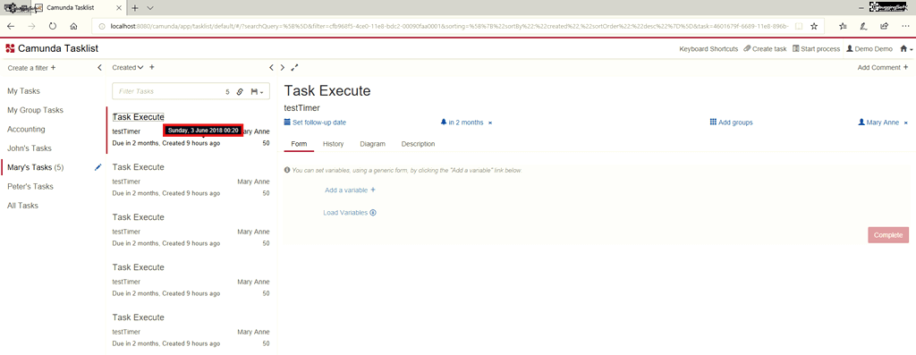Select the Peter's Tasks filter
This screenshot has width=916, height=355.
(30, 187)
